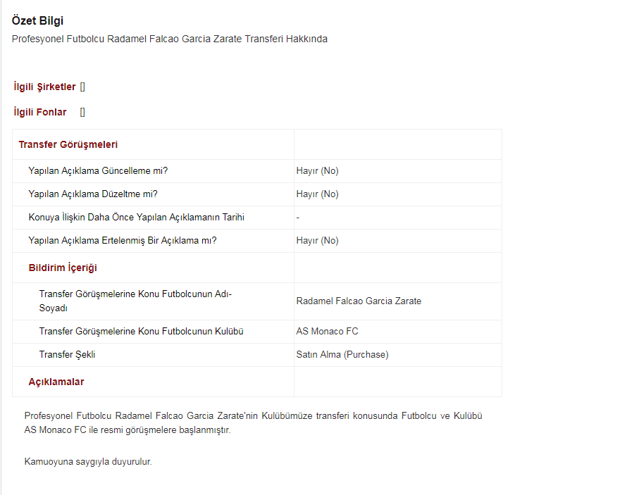Select the Transfer Görüşmeleri table header
The width and height of the screenshot is (627, 495).
pyautogui.click(x=68, y=144)
